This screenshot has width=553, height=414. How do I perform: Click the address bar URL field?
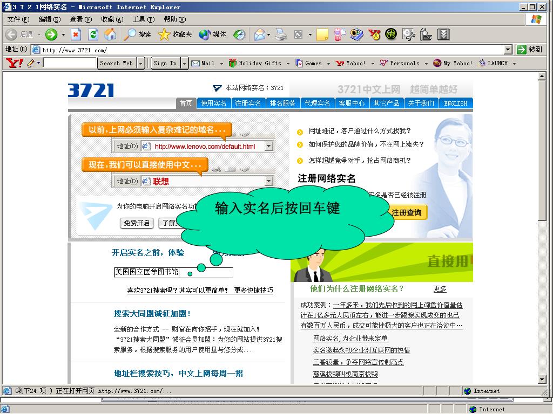coord(267,50)
